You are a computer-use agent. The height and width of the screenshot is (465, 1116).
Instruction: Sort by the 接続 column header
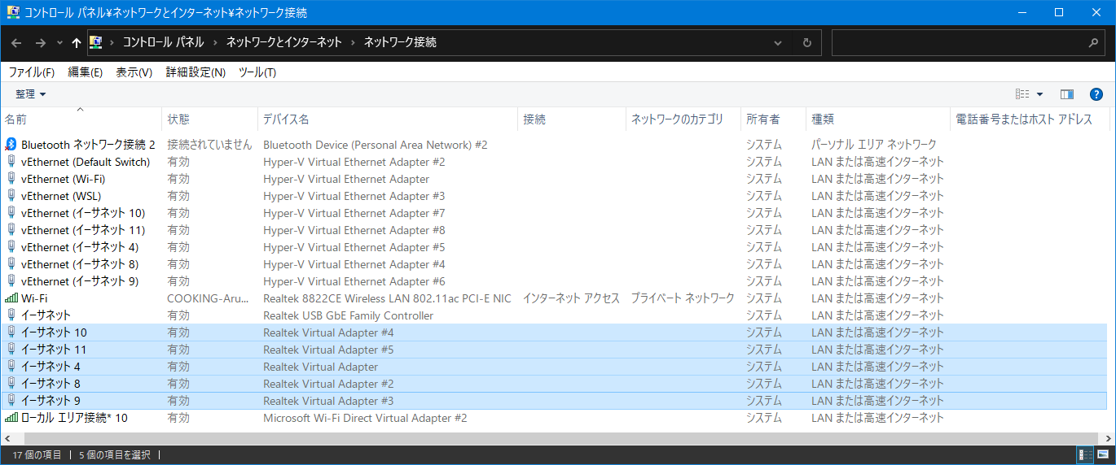click(x=571, y=120)
